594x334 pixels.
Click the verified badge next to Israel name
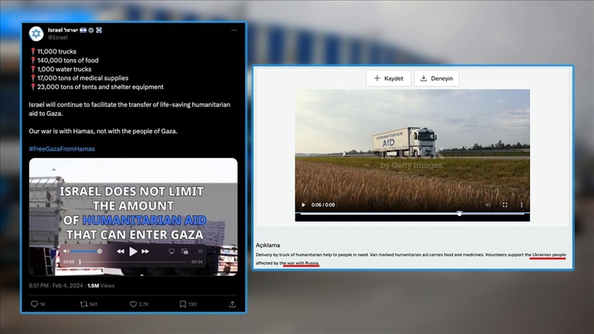pos(91,30)
